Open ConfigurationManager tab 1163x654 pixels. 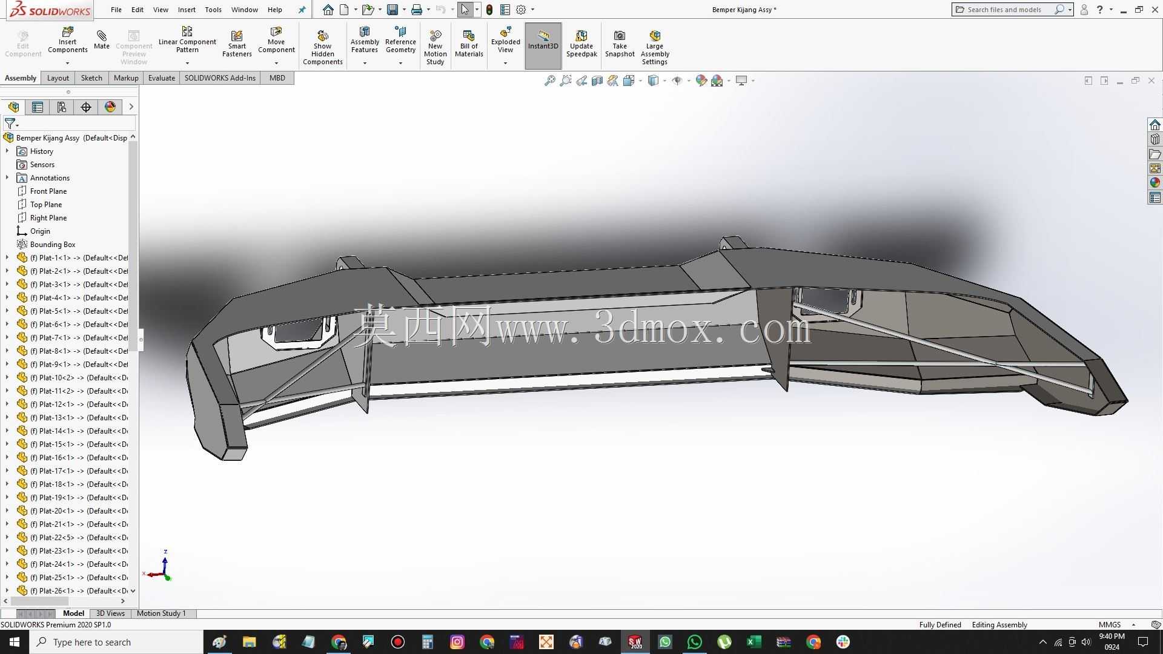coord(62,107)
